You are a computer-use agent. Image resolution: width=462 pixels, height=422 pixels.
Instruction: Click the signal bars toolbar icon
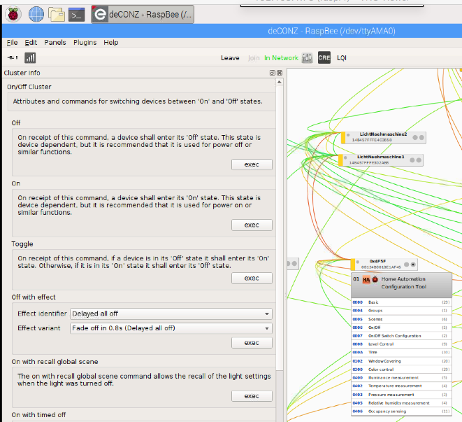30,57
